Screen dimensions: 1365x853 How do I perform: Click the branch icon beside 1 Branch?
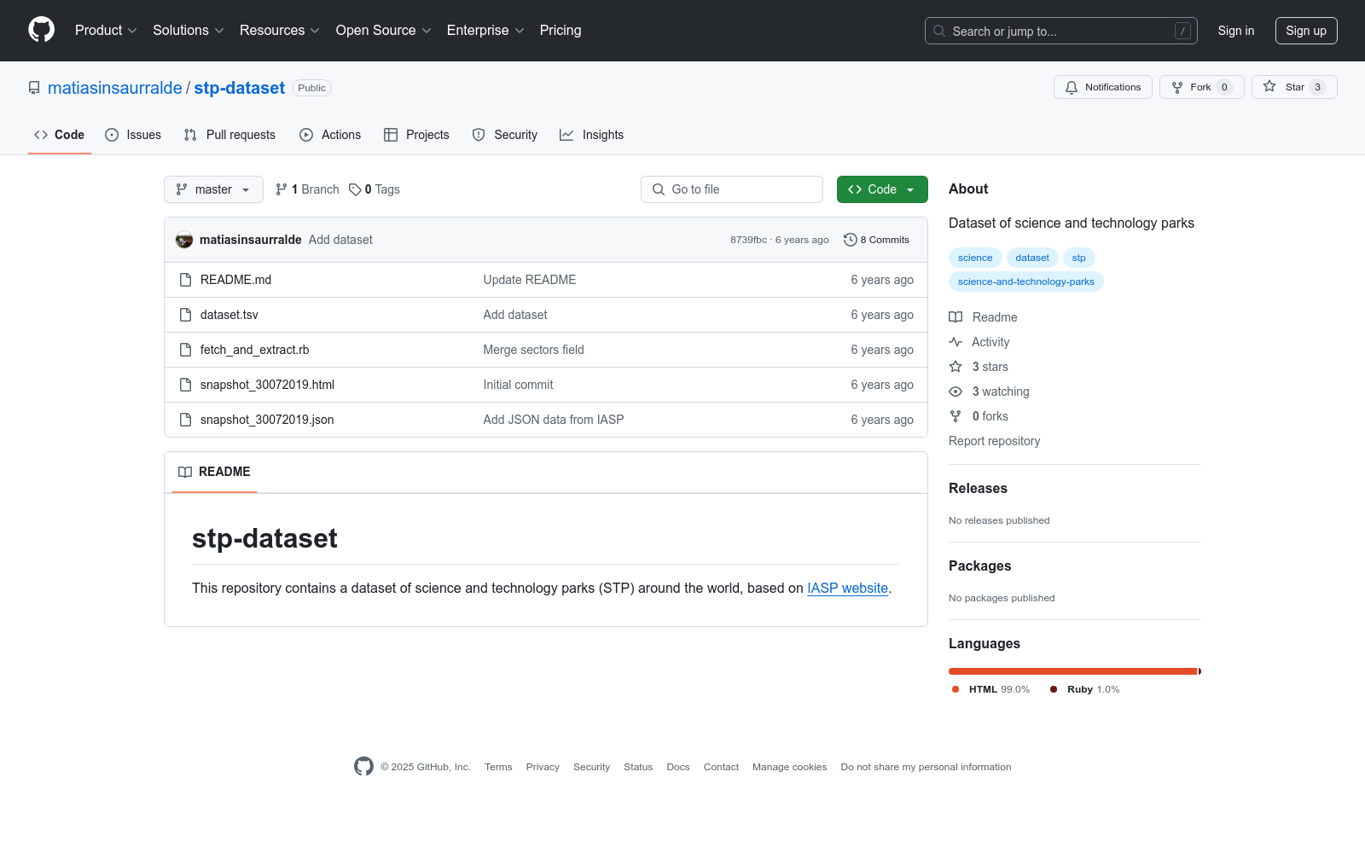coord(282,189)
